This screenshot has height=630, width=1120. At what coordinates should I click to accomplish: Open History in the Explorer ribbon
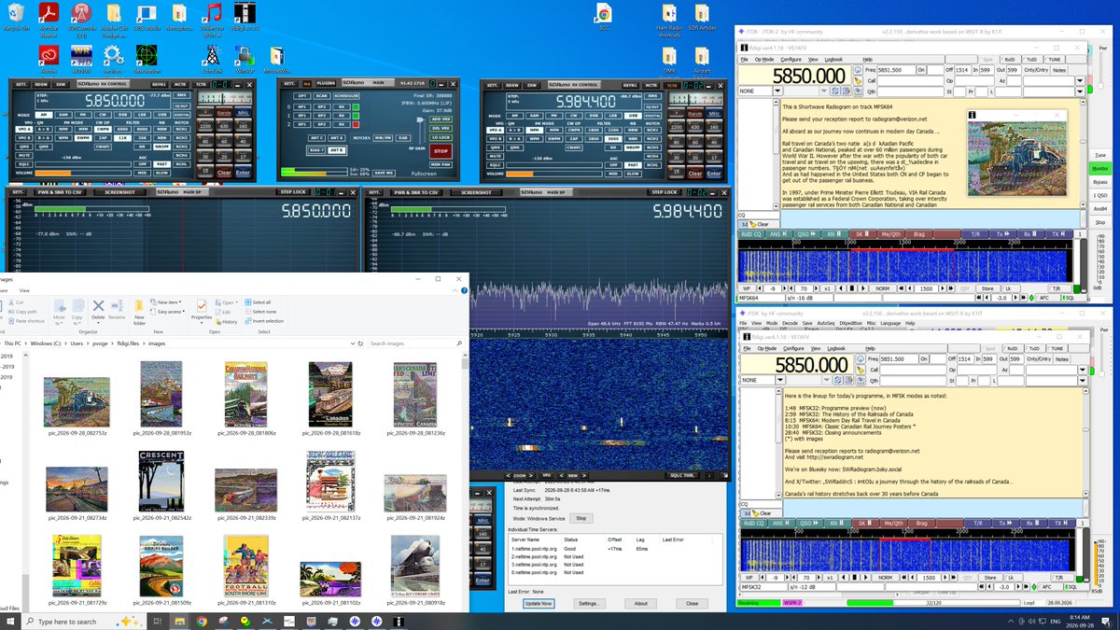point(225,321)
